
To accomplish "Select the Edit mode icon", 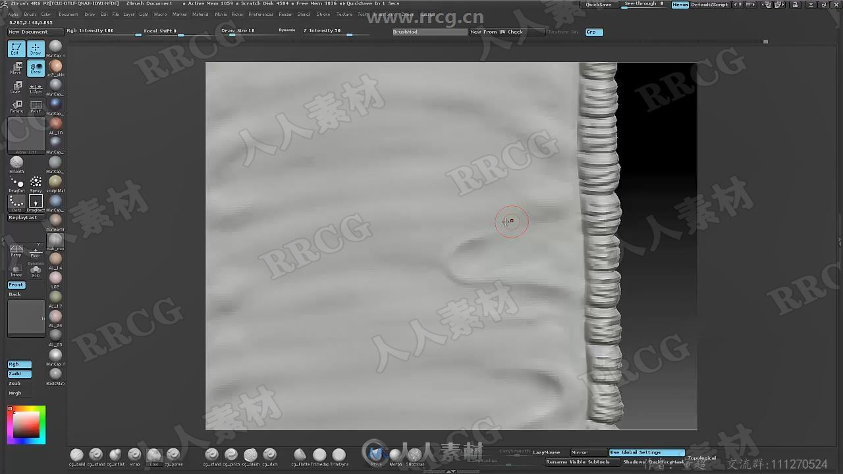I will point(16,49).
